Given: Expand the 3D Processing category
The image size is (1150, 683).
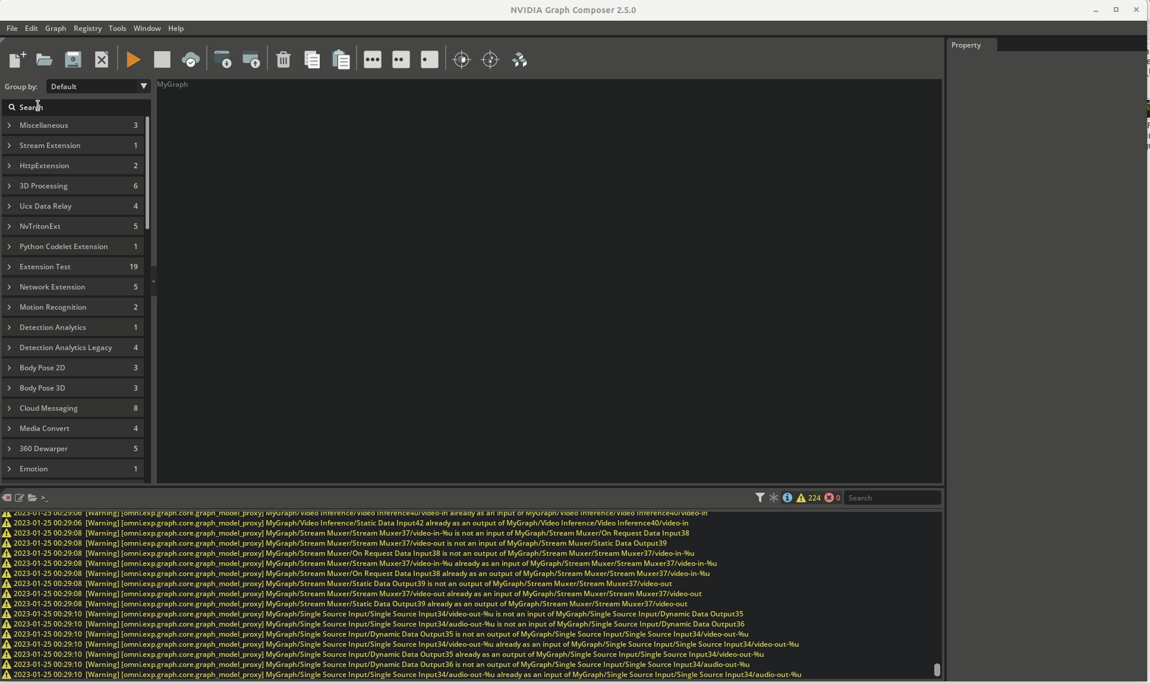Looking at the screenshot, I should point(73,185).
